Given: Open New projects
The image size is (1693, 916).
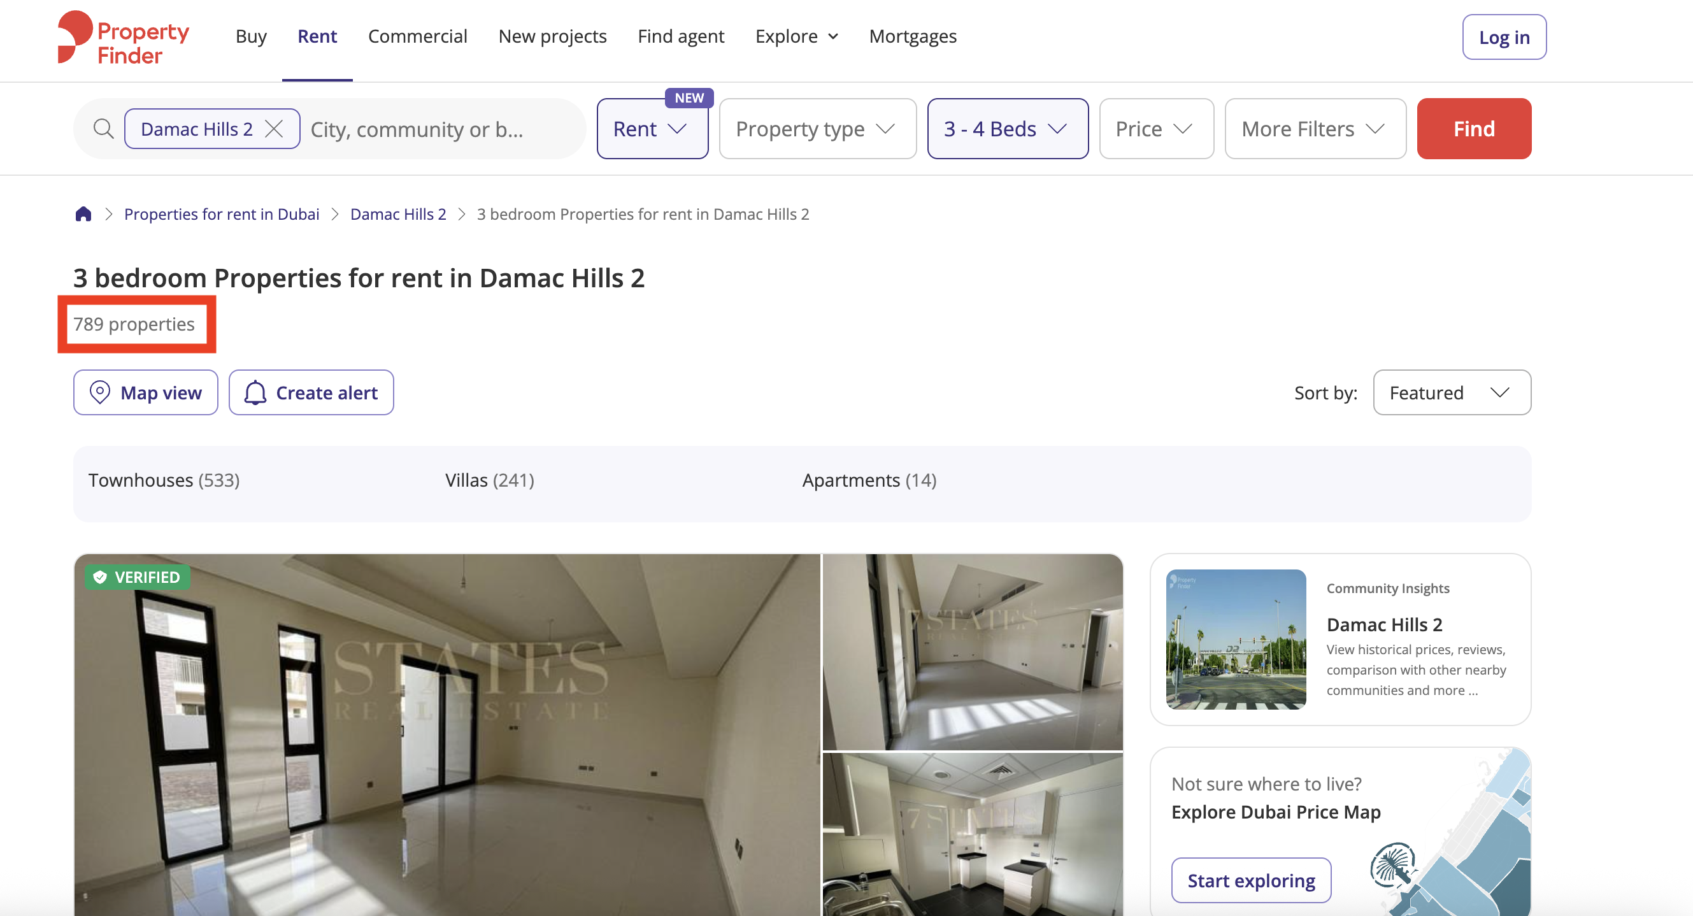Looking at the screenshot, I should [x=552, y=36].
